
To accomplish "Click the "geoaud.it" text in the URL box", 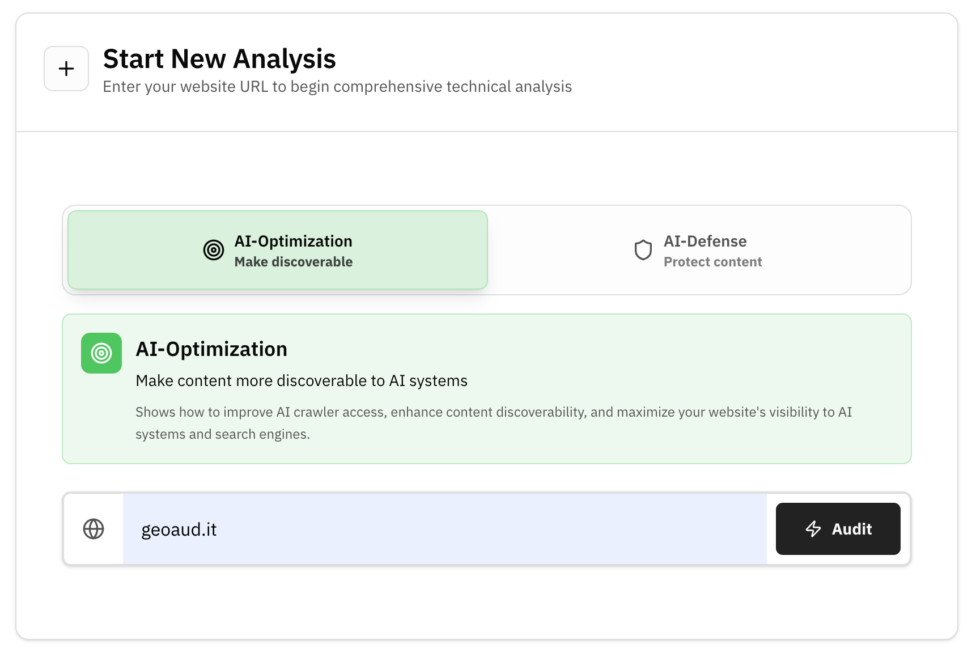I will coord(179,529).
